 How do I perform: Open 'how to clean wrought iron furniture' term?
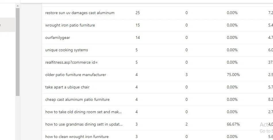click(x=77, y=137)
